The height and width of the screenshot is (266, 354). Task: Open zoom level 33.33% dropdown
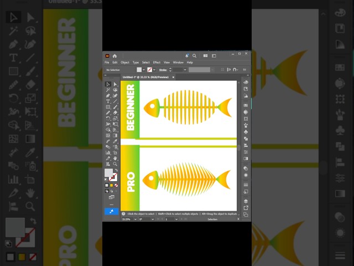[135, 219]
